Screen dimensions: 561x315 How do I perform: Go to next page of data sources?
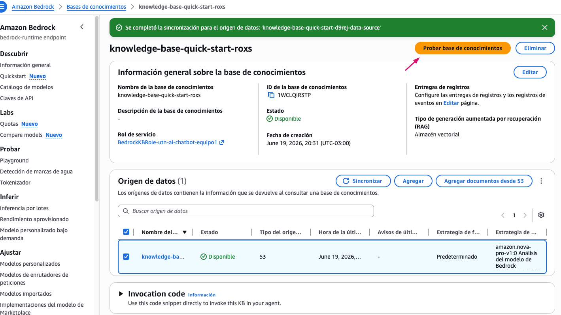[x=525, y=215]
